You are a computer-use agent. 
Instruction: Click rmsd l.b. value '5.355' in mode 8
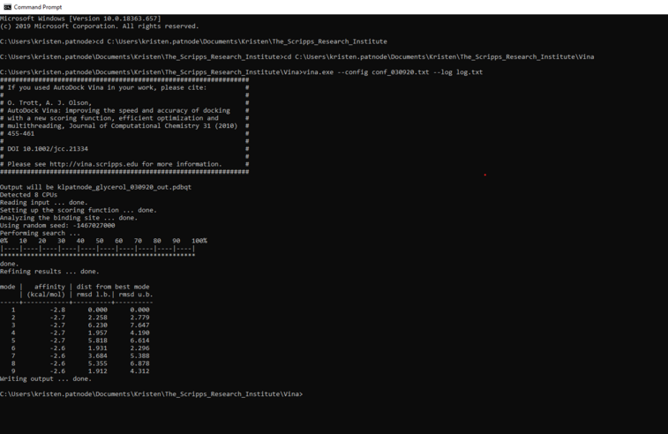98,363
